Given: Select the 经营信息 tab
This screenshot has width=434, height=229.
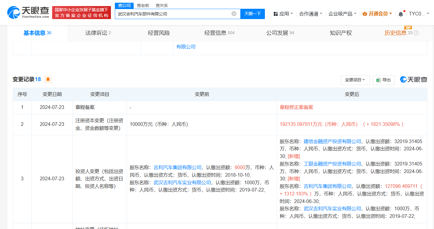Looking at the screenshot, I should click(219, 33).
